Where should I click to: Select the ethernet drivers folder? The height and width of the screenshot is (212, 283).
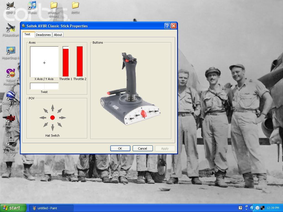[x=54, y=10]
